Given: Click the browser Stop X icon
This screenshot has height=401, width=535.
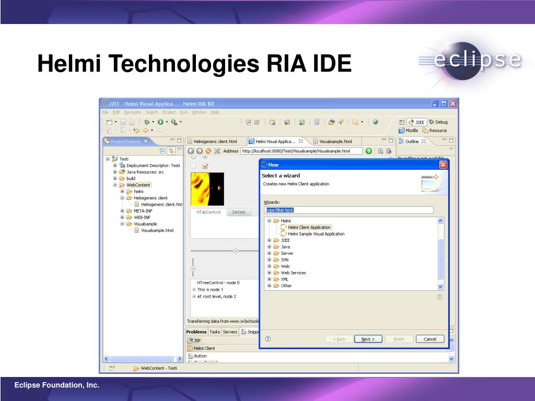Looking at the screenshot, I should (x=217, y=151).
